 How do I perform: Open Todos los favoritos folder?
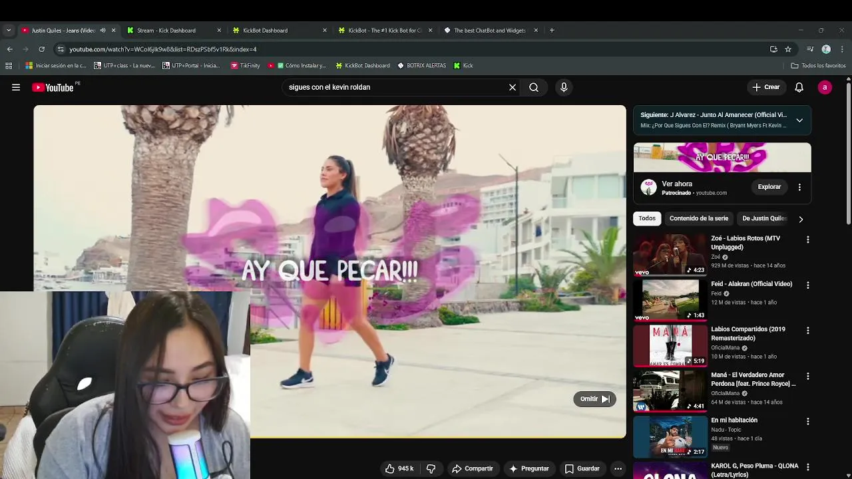click(818, 65)
